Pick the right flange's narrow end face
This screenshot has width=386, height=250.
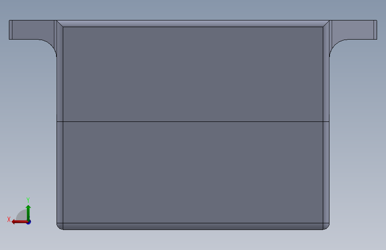click(x=375, y=30)
